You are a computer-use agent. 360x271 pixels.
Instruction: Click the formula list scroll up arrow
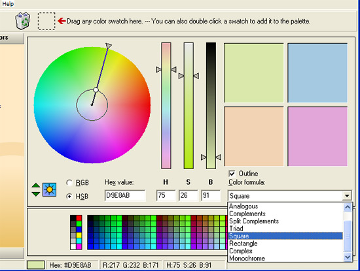pos(348,207)
